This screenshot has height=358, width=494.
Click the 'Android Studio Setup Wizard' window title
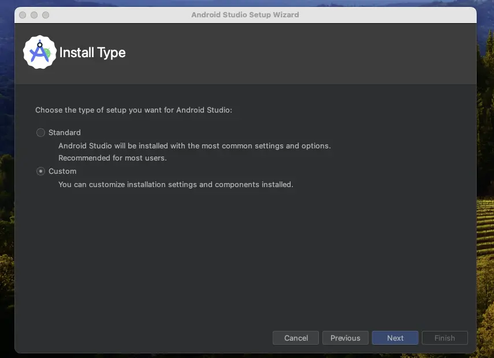(x=245, y=15)
